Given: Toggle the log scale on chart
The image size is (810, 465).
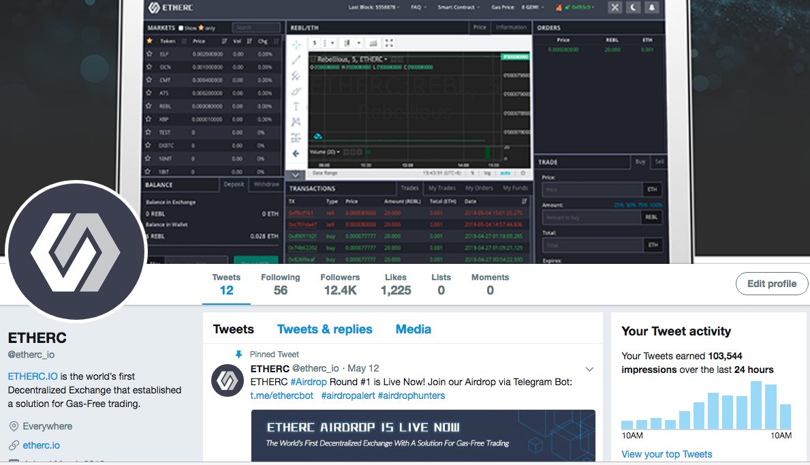Looking at the screenshot, I should [488, 173].
